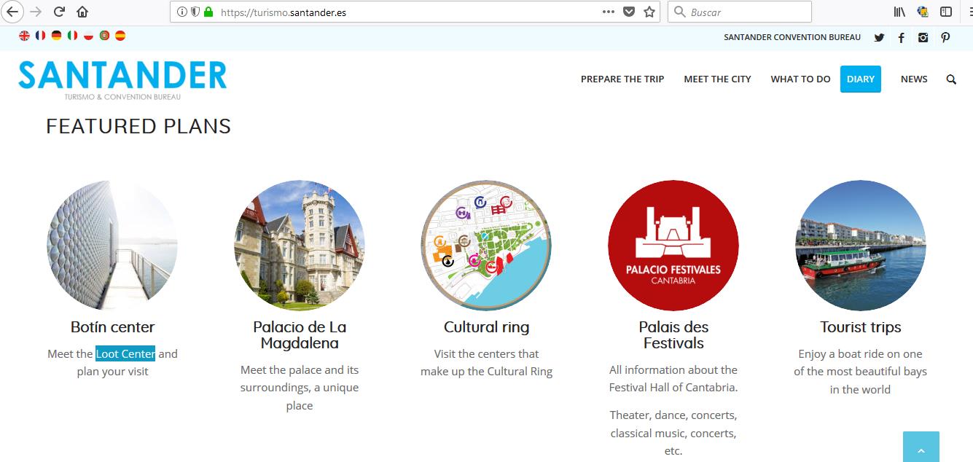Save page to Pocket
The height and width of the screenshot is (462, 973).
[629, 12]
